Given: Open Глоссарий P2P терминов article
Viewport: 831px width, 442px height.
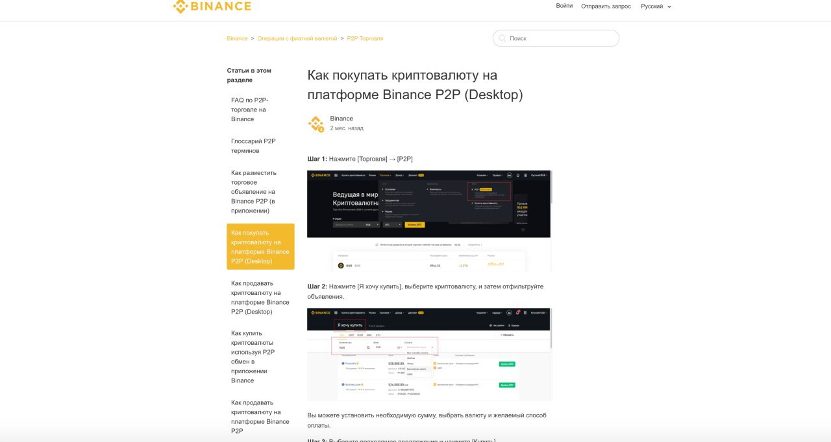Looking at the screenshot, I should (x=254, y=146).
